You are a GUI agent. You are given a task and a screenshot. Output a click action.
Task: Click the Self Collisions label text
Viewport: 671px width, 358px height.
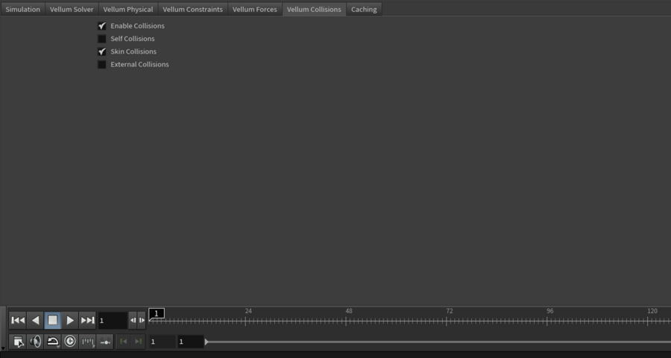(x=133, y=39)
